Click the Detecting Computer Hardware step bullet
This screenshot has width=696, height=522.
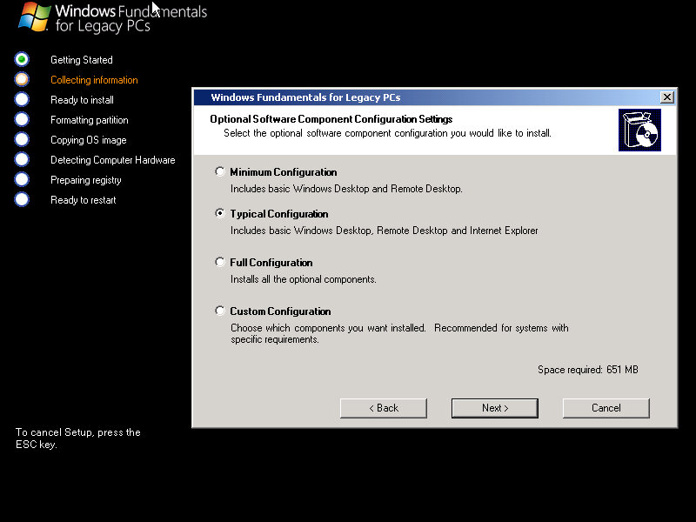coord(22,159)
